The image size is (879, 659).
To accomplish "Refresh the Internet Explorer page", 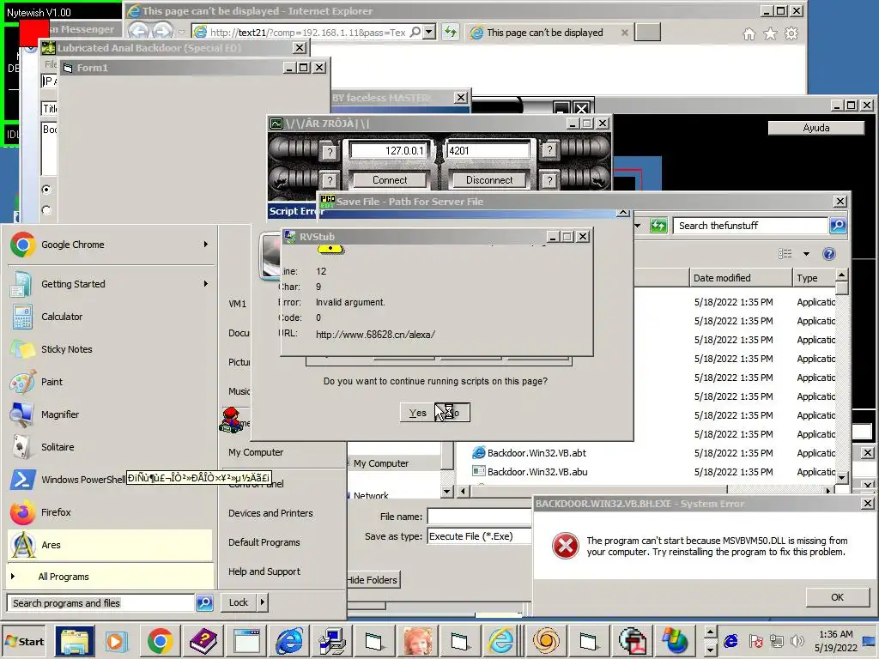I will click(450, 32).
